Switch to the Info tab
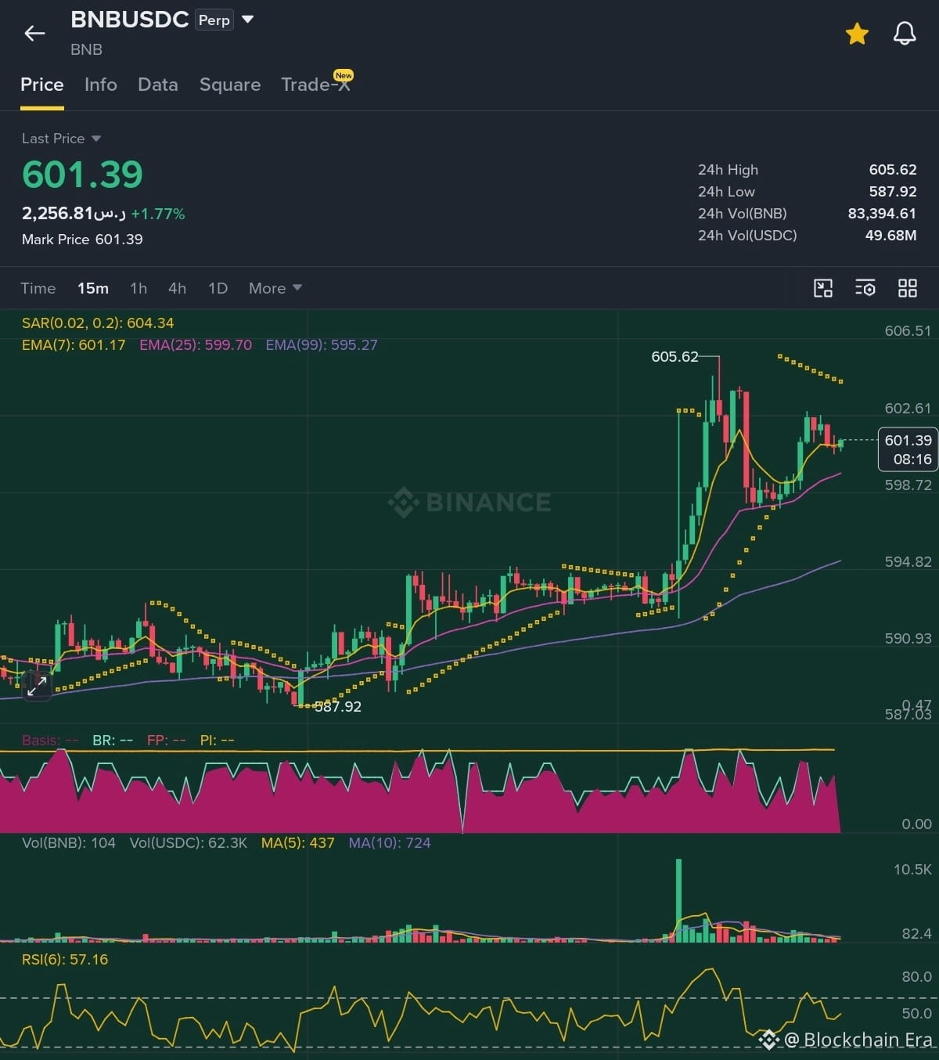Image resolution: width=939 pixels, height=1060 pixels. 101,85
